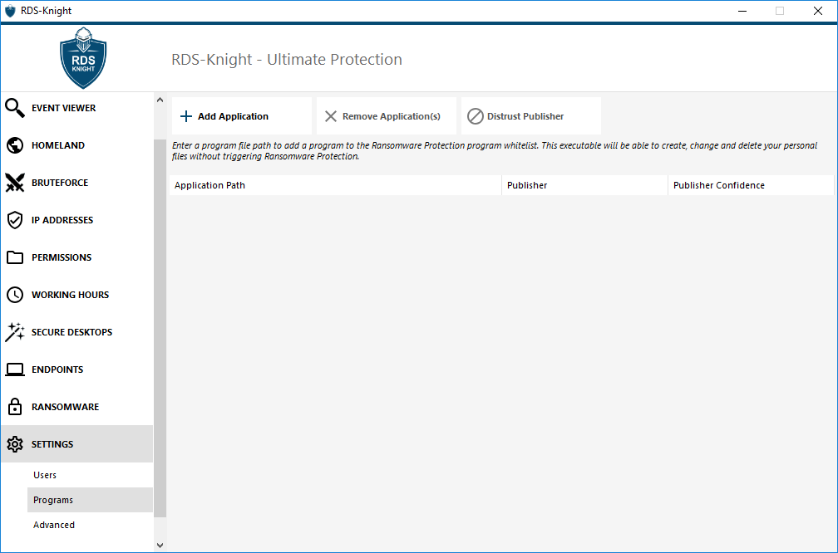Open Ransomware via the padlock icon
This screenshot has height=553, width=838.
pyautogui.click(x=14, y=407)
